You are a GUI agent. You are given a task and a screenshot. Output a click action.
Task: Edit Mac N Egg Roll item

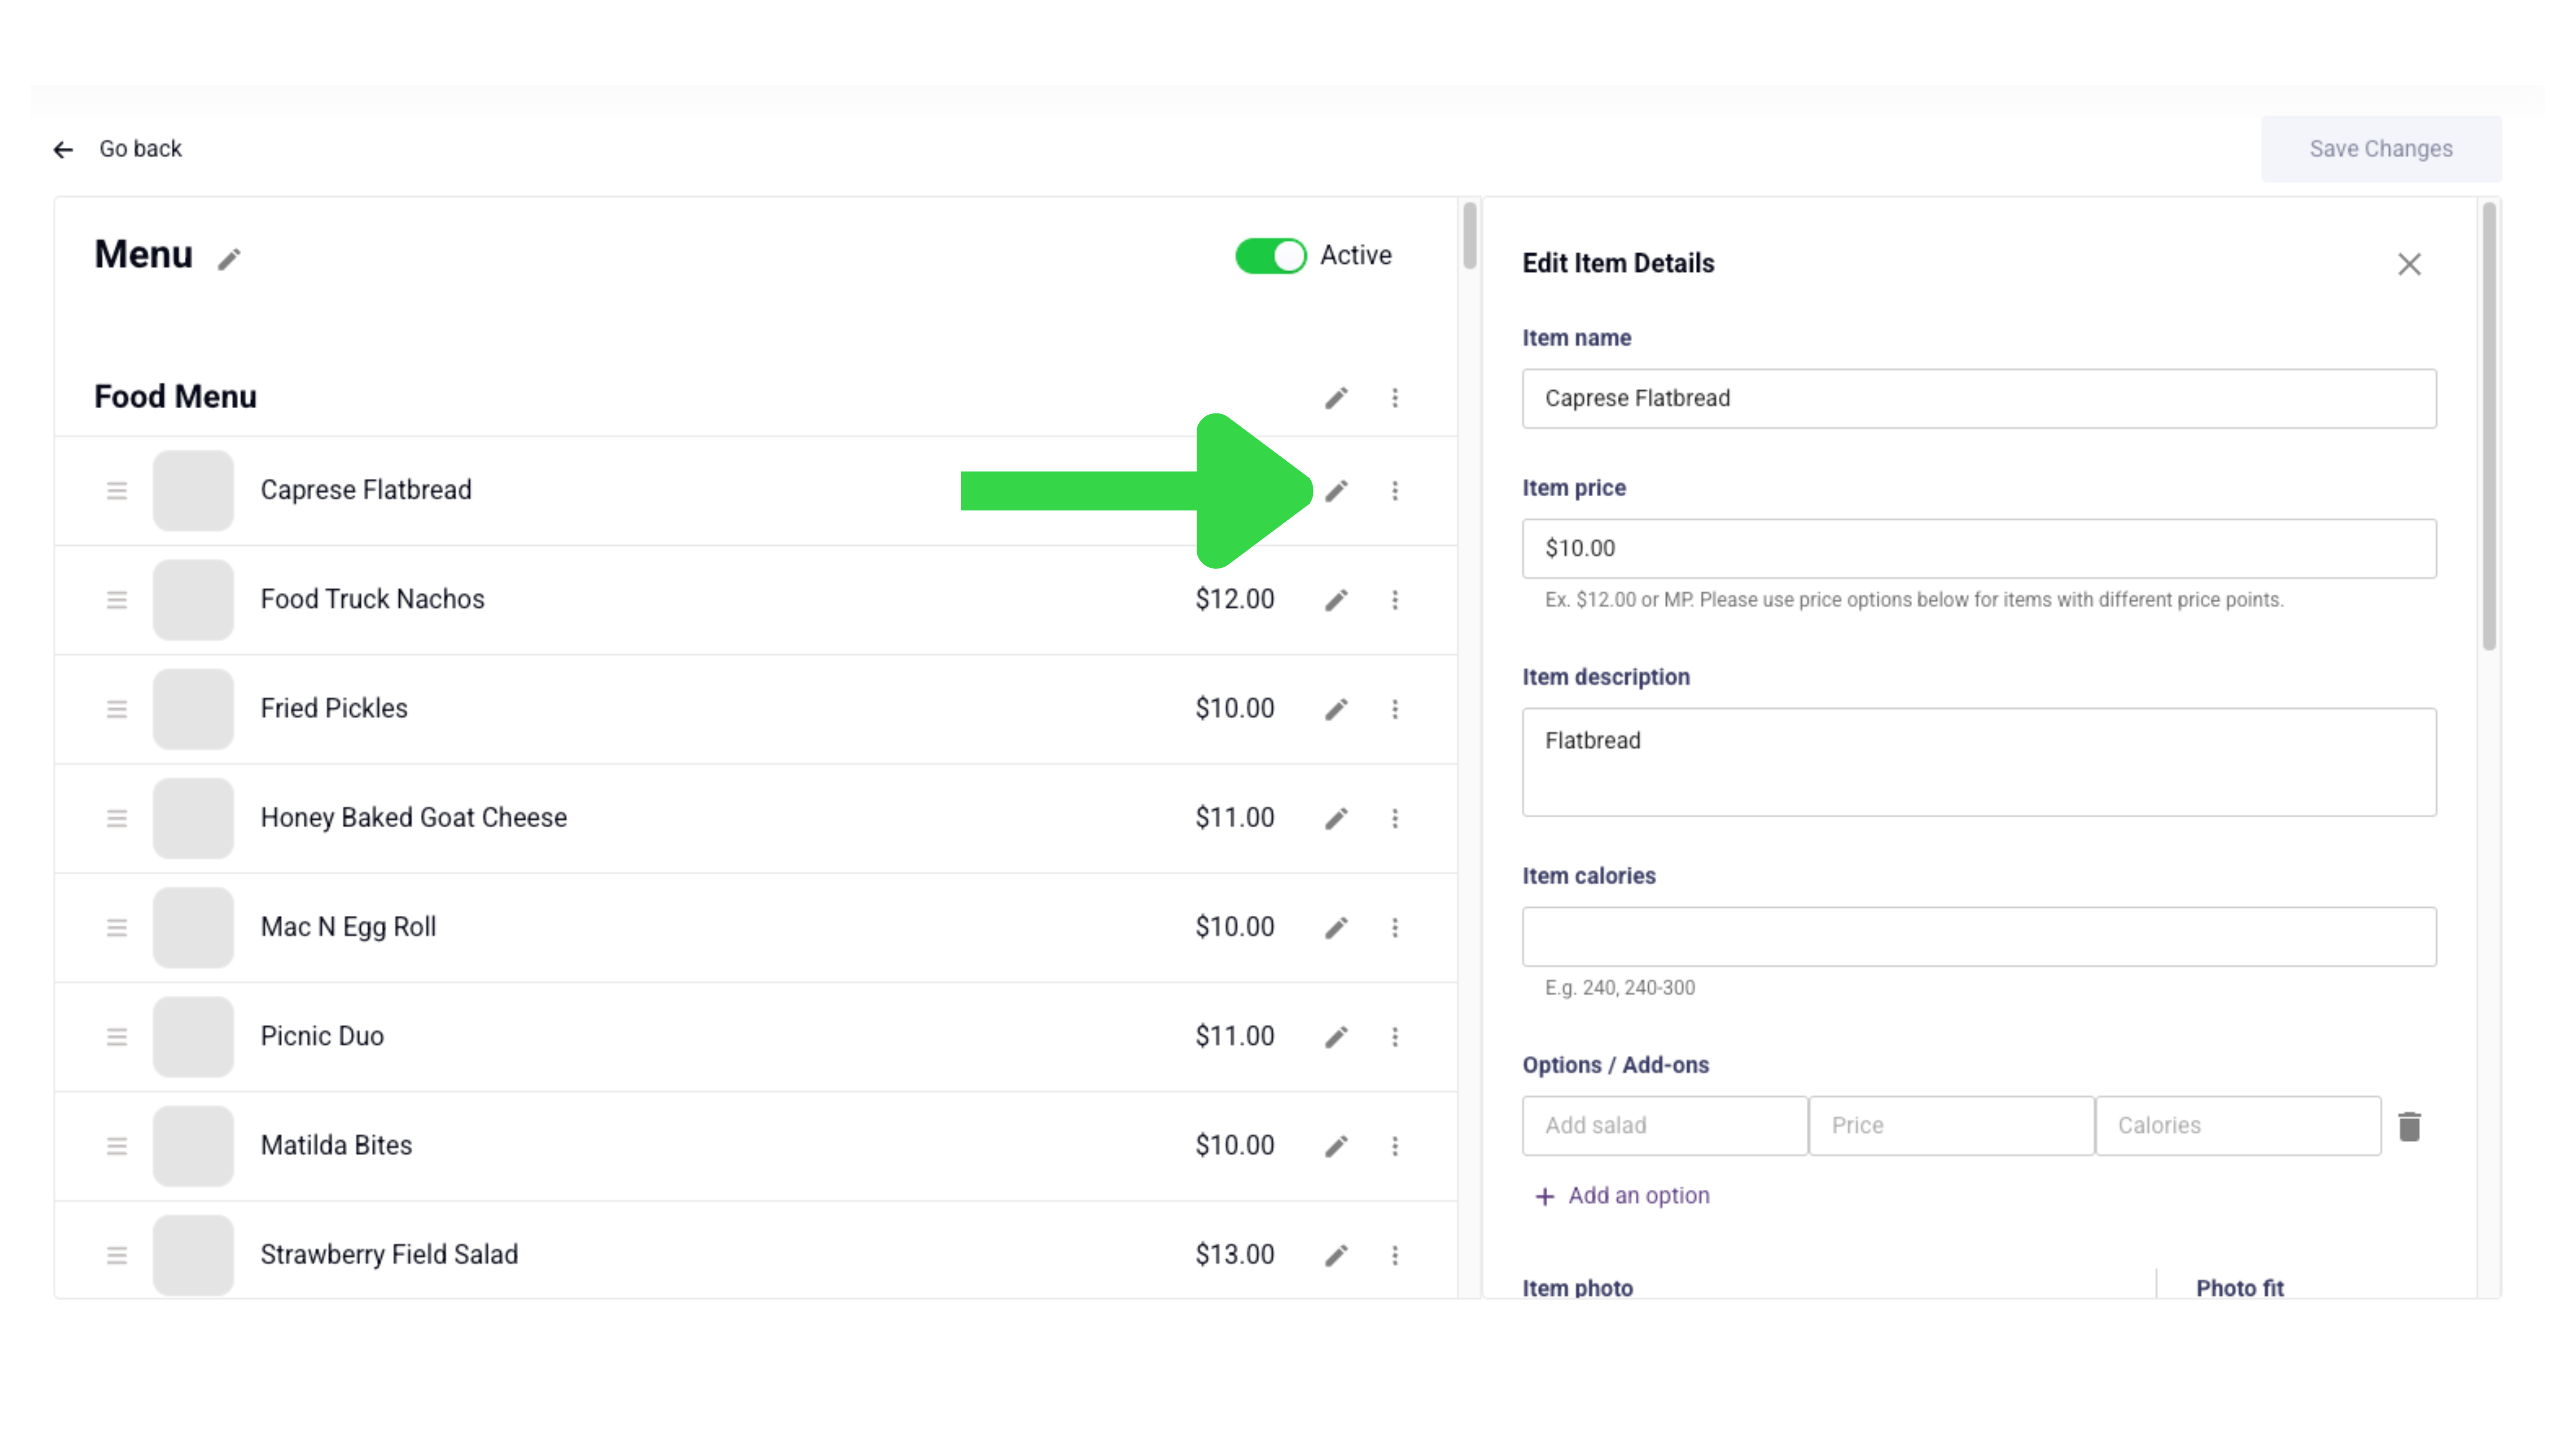[1336, 928]
